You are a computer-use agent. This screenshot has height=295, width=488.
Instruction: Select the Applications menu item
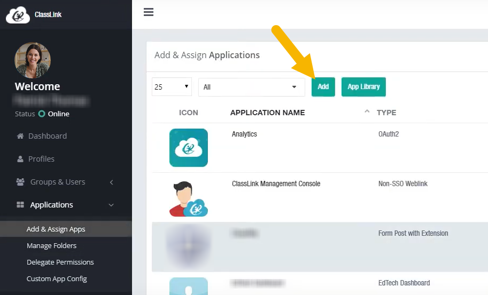pyautogui.click(x=52, y=205)
